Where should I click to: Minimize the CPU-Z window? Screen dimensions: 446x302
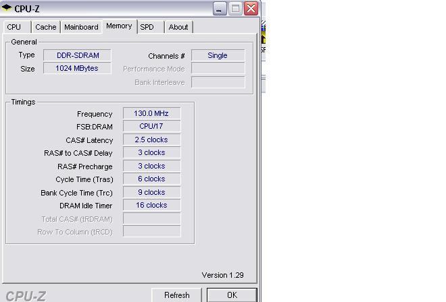coord(220,9)
